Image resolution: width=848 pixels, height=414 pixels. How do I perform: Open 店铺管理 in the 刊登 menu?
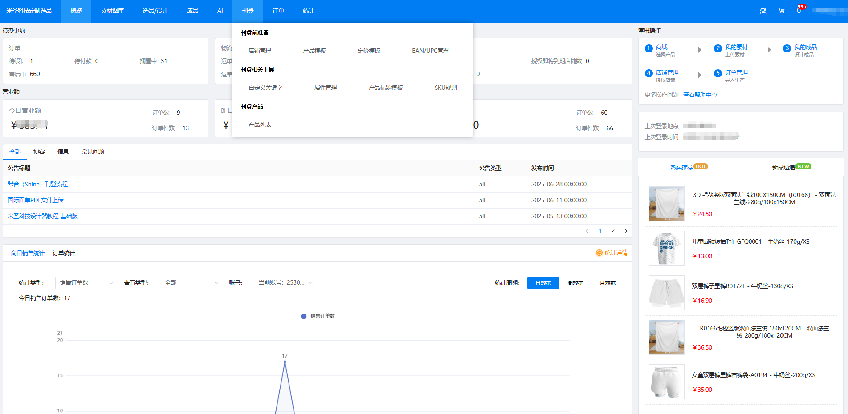point(260,51)
